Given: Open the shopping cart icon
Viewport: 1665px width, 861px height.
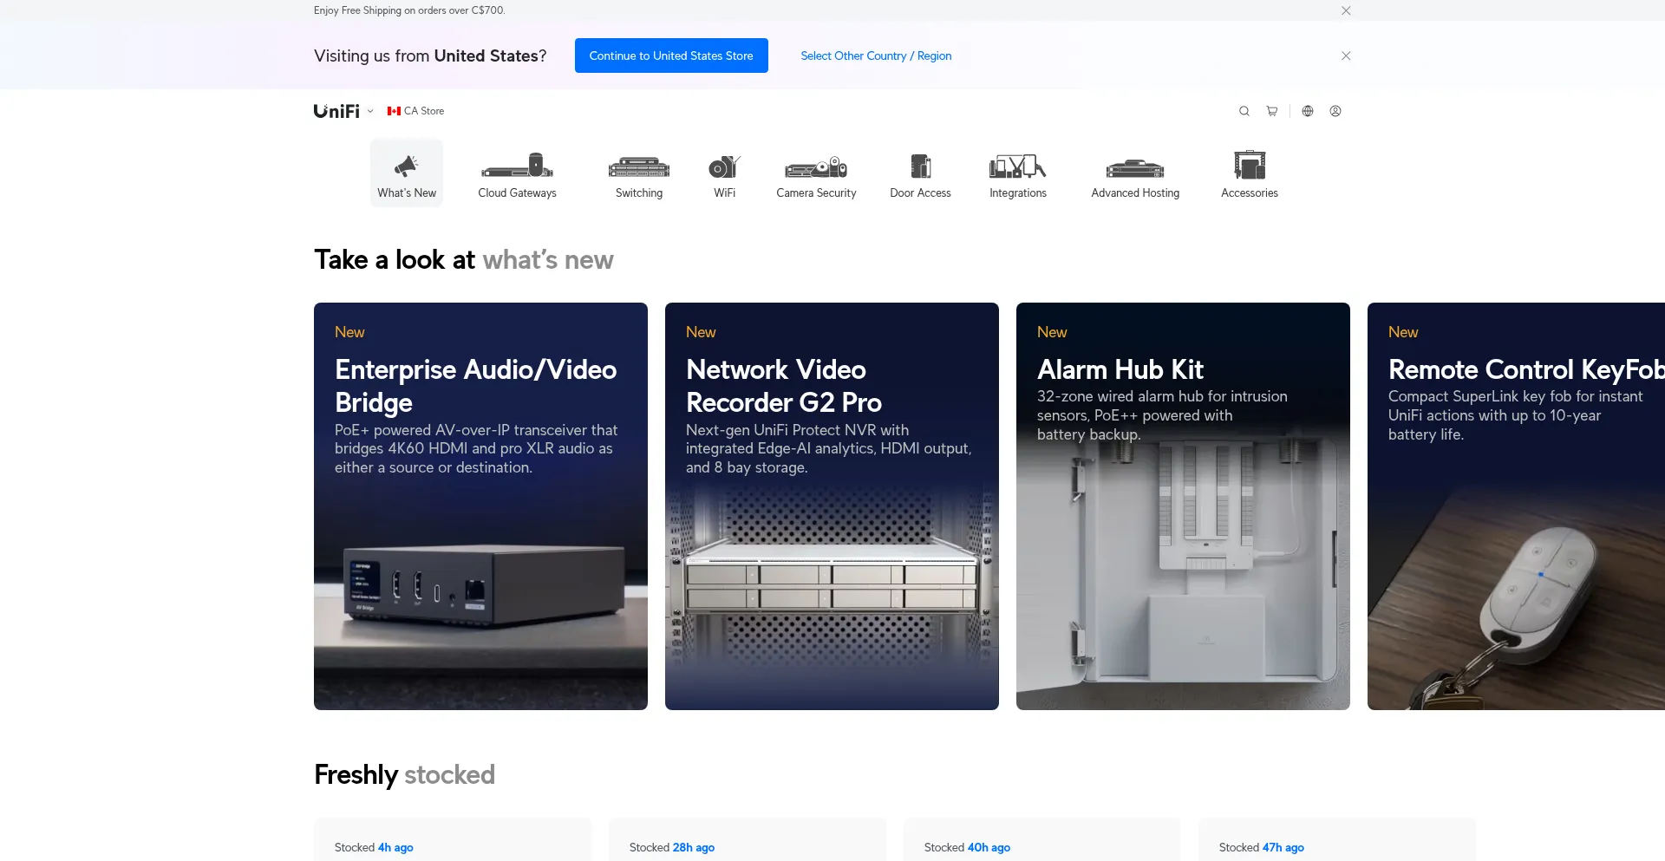Looking at the screenshot, I should tap(1271, 111).
